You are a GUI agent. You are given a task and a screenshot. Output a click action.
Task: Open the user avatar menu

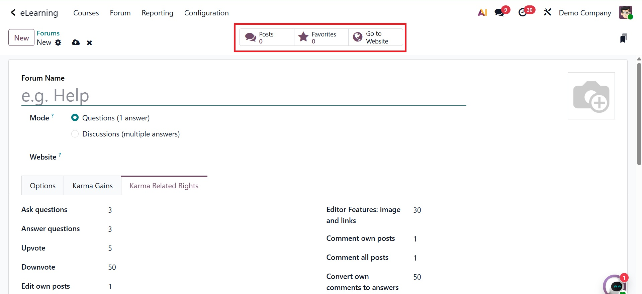[x=625, y=13]
